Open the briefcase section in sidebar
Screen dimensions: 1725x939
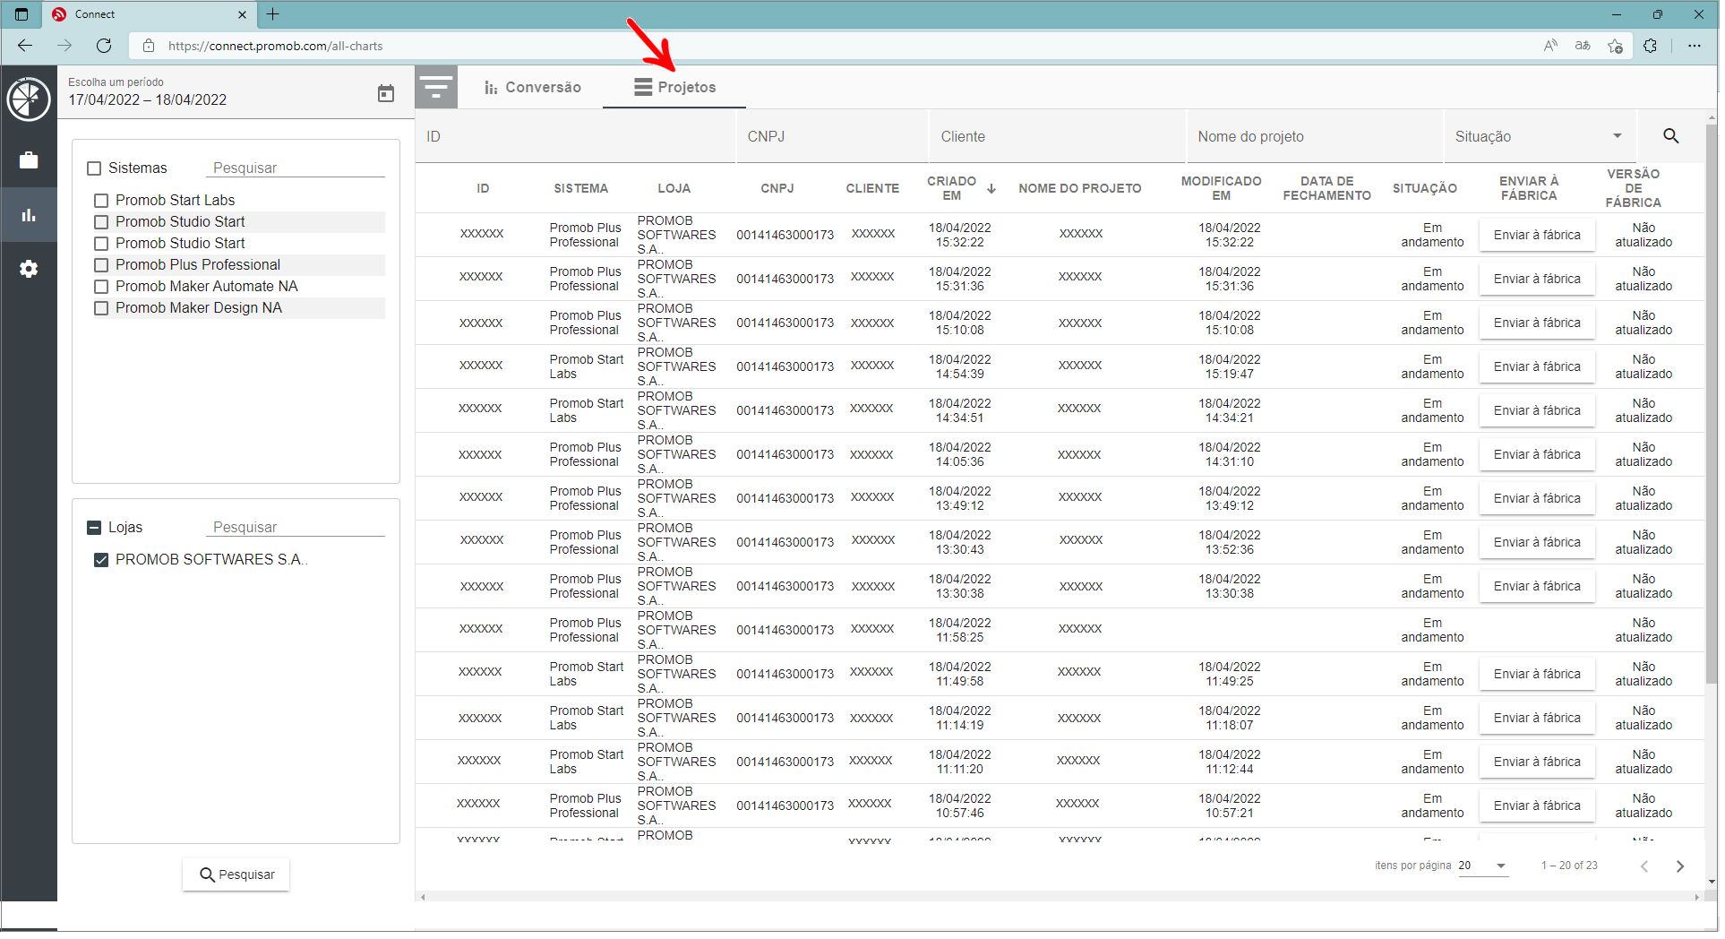click(29, 160)
